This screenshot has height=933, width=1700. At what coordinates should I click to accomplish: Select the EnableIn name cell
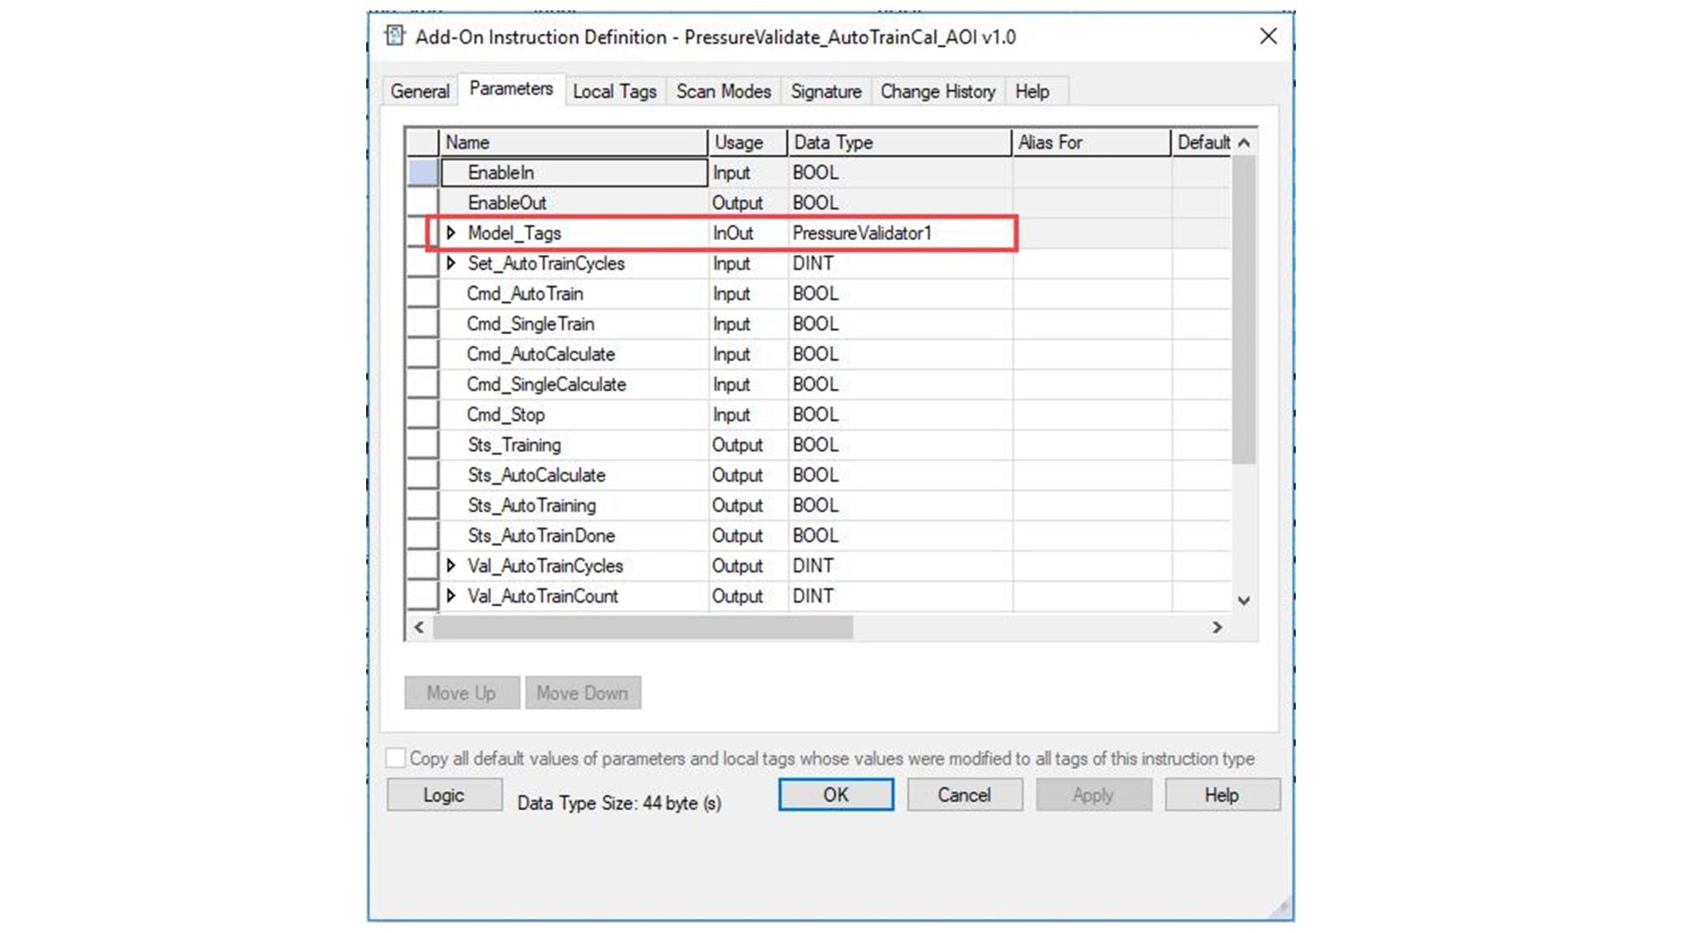pyautogui.click(x=574, y=172)
